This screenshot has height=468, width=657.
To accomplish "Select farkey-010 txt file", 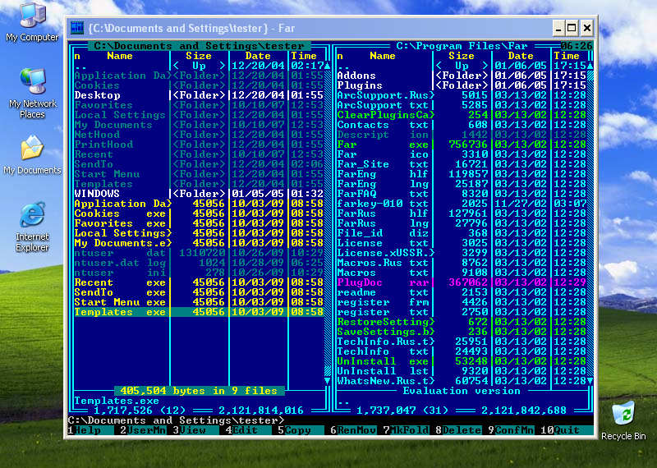I will click(x=462, y=204).
